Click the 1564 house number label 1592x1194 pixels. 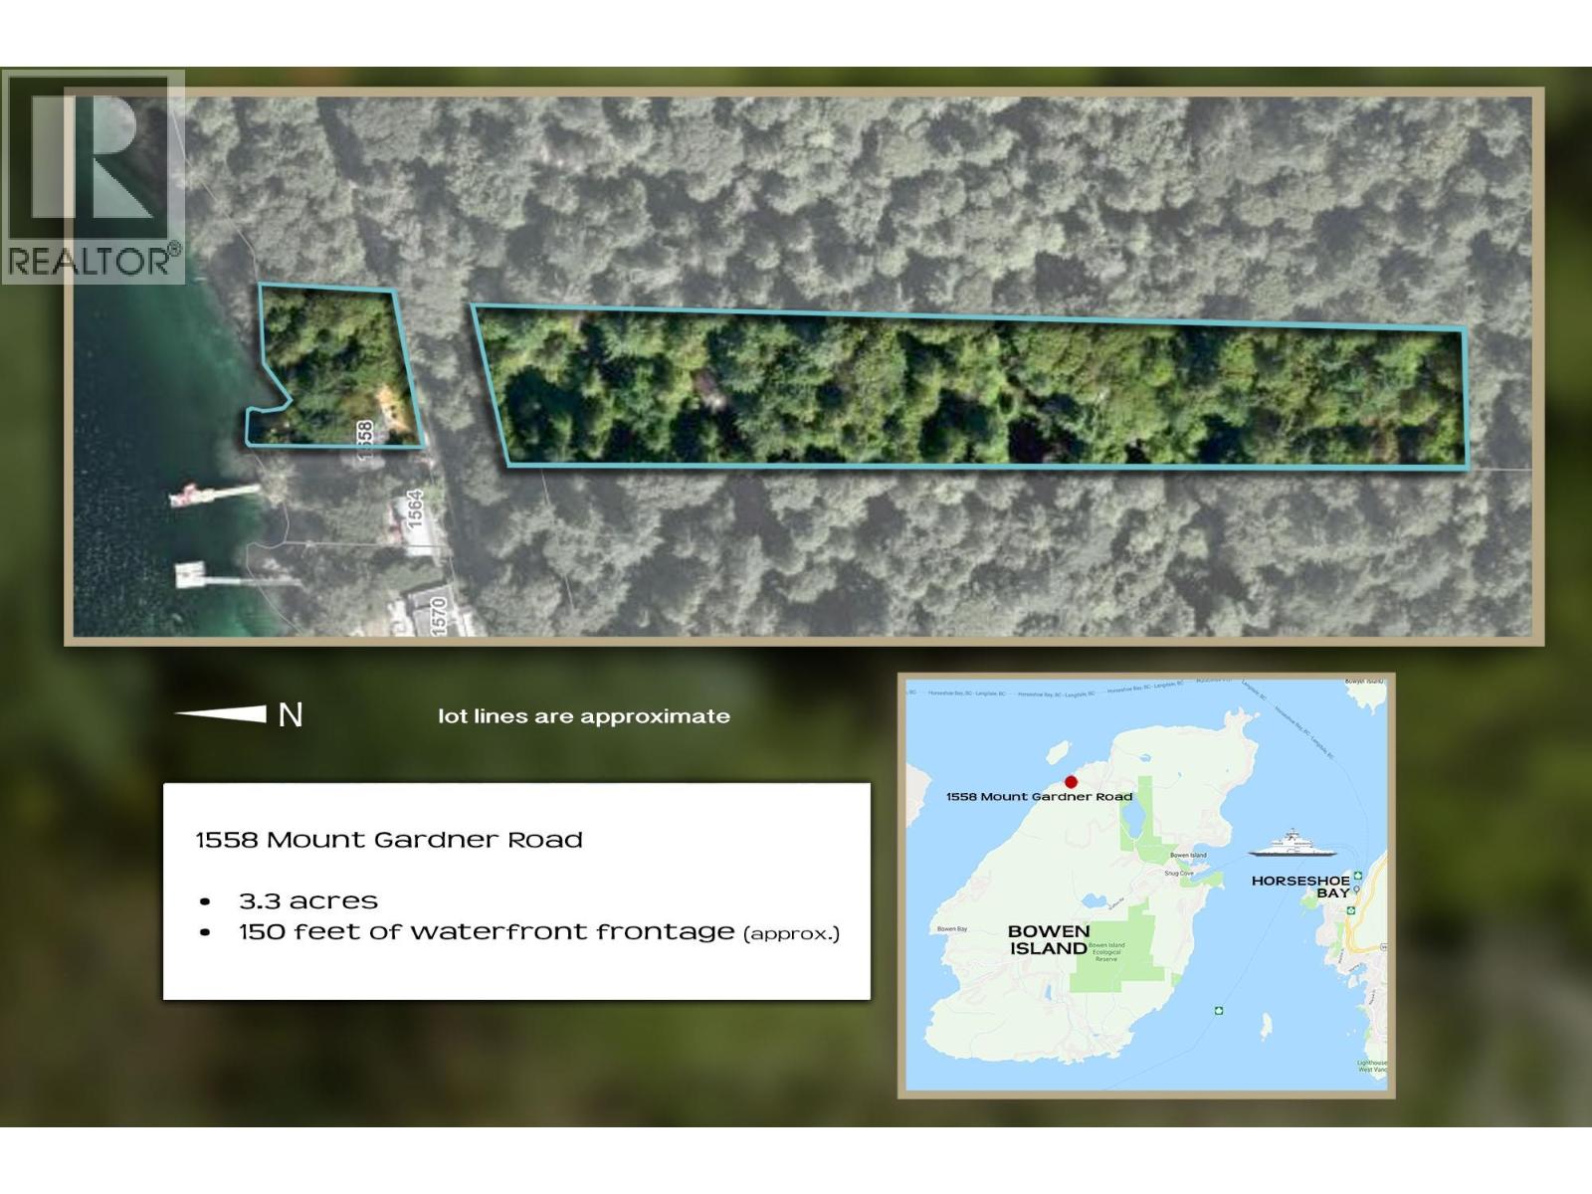pyautogui.click(x=415, y=508)
